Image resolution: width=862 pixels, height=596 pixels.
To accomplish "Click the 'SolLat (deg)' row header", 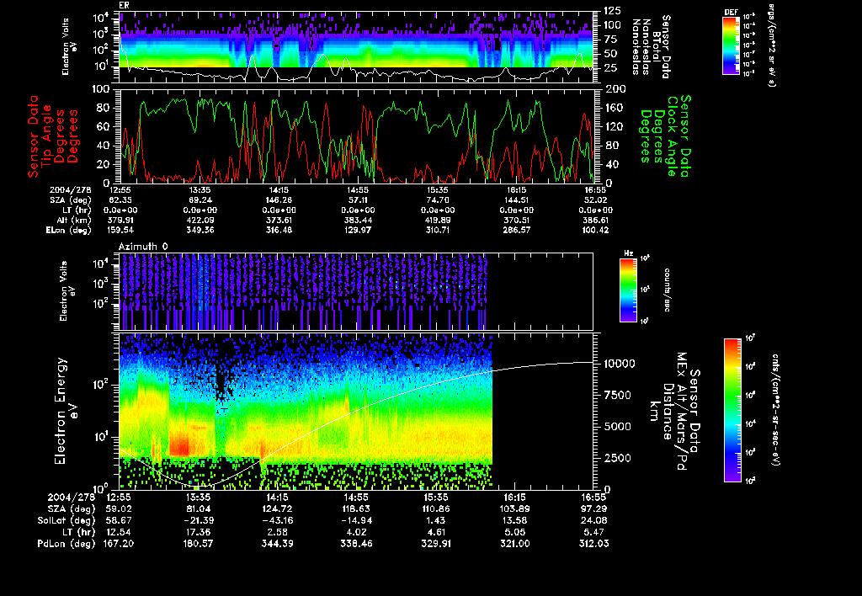I will pos(67,521).
